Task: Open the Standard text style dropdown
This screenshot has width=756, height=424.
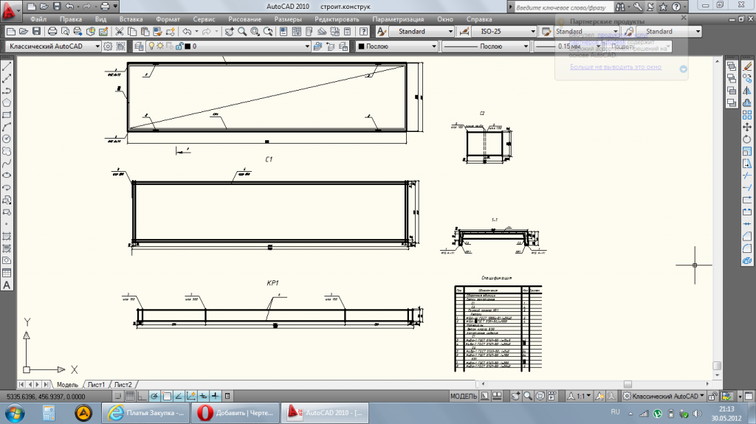Action: [422, 31]
